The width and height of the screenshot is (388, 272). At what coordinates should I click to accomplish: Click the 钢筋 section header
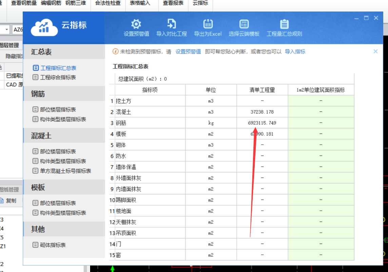coord(64,94)
